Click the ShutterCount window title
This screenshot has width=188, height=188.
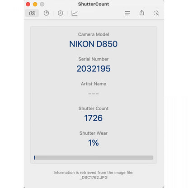tap(94, 4)
